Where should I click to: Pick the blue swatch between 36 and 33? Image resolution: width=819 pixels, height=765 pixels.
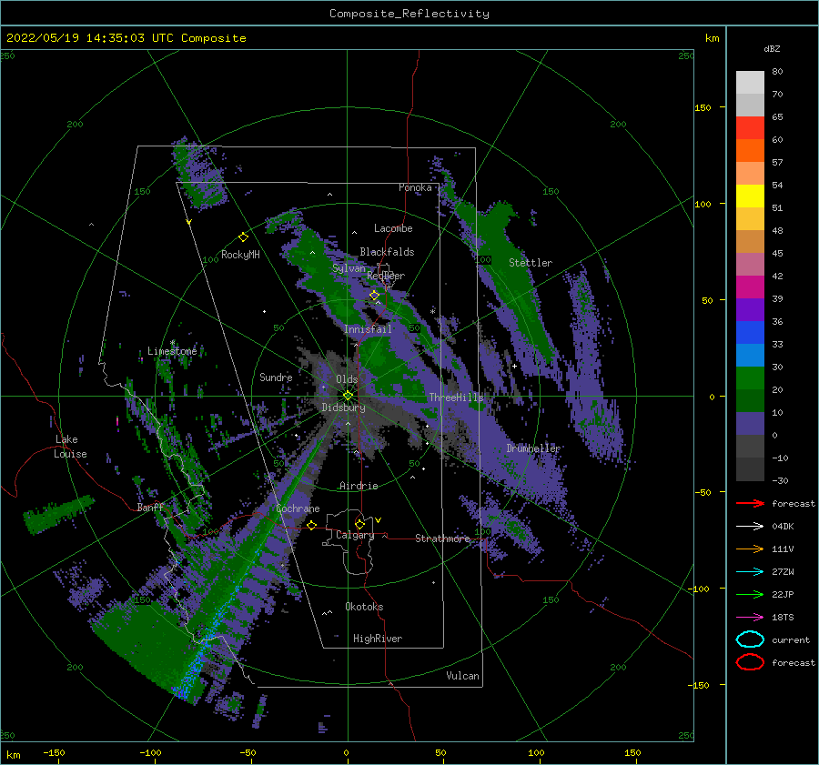tap(750, 333)
